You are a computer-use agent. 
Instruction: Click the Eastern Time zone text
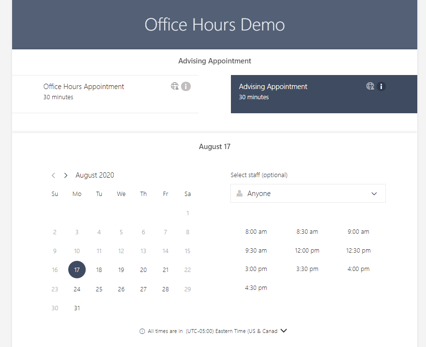[x=232, y=331]
